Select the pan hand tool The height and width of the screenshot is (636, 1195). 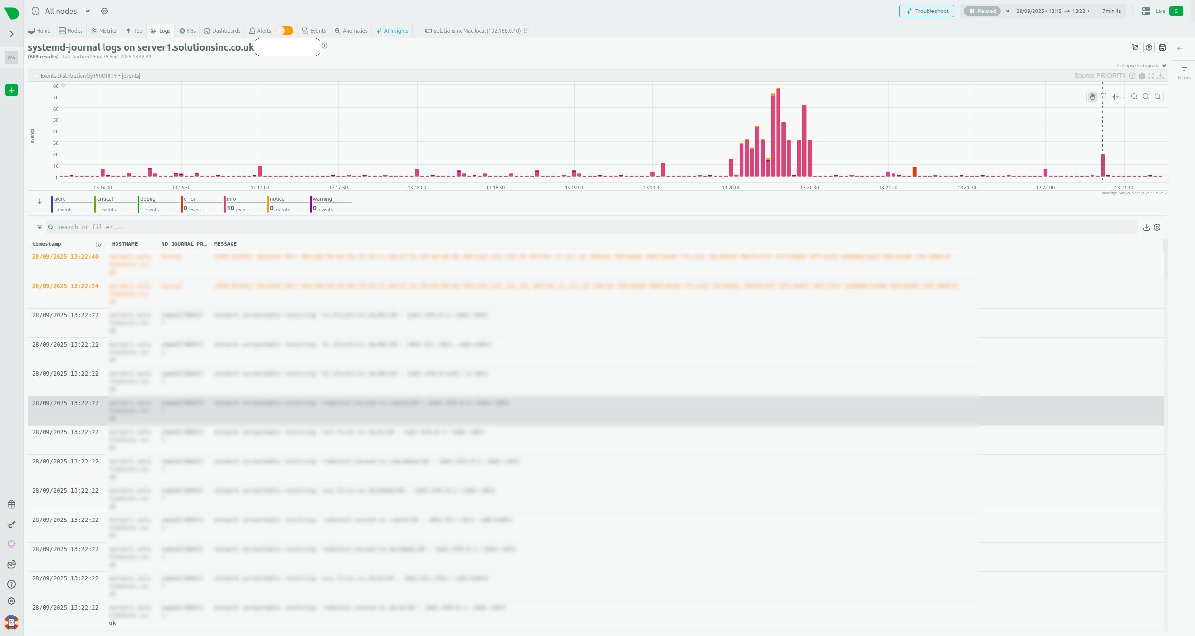click(1092, 97)
